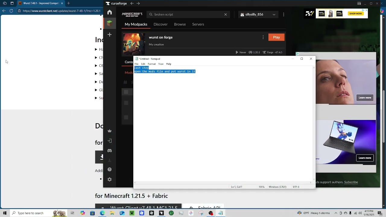Go forward using CurseForge title bar arrow
Image resolution: width=386 pixels, height=217 pixels.
pos(138,3)
